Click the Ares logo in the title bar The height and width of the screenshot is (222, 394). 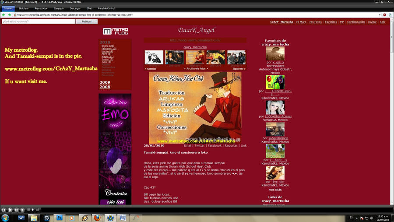[2, 2]
